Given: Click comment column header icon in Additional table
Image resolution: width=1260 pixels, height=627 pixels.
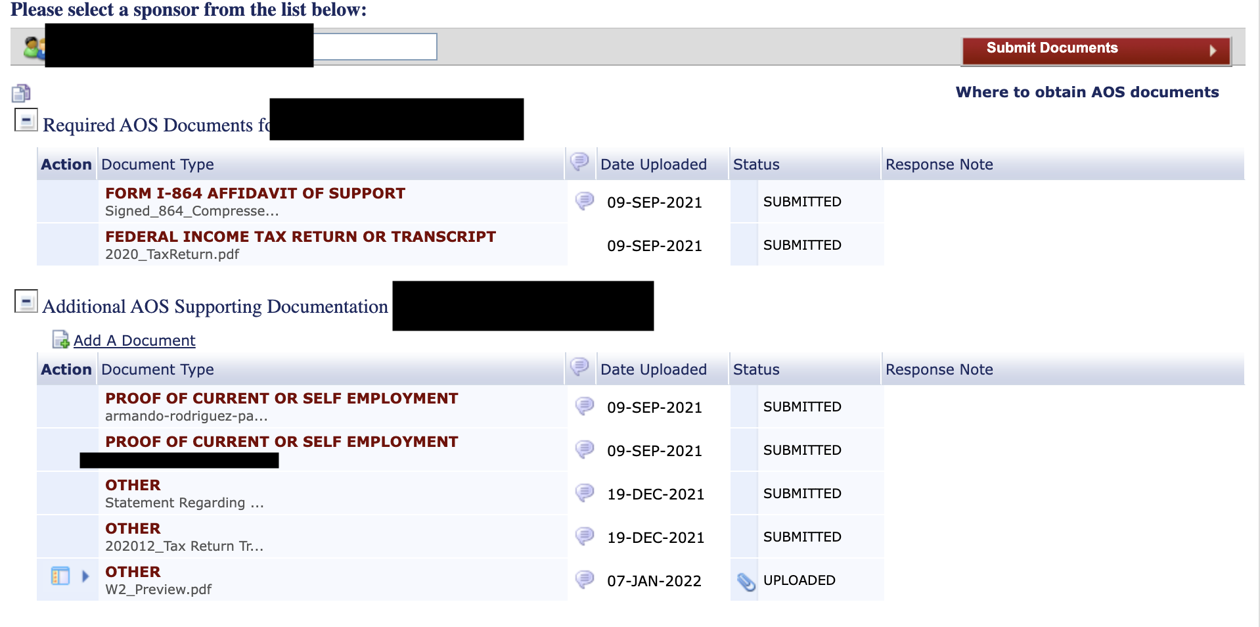Looking at the screenshot, I should (x=579, y=366).
